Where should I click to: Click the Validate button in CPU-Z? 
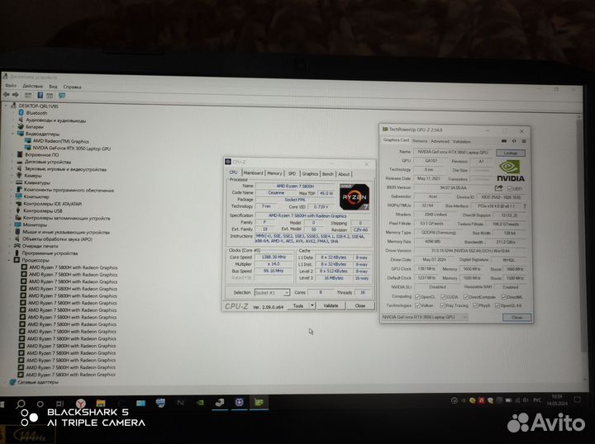331,305
